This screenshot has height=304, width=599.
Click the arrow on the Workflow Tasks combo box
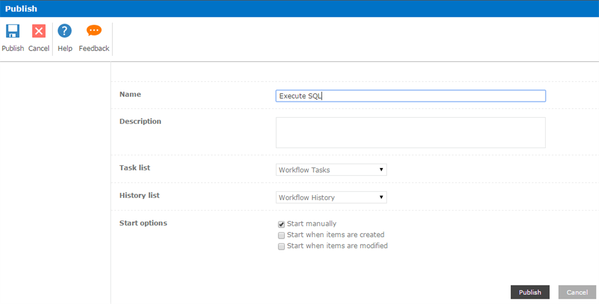[x=381, y=170]
